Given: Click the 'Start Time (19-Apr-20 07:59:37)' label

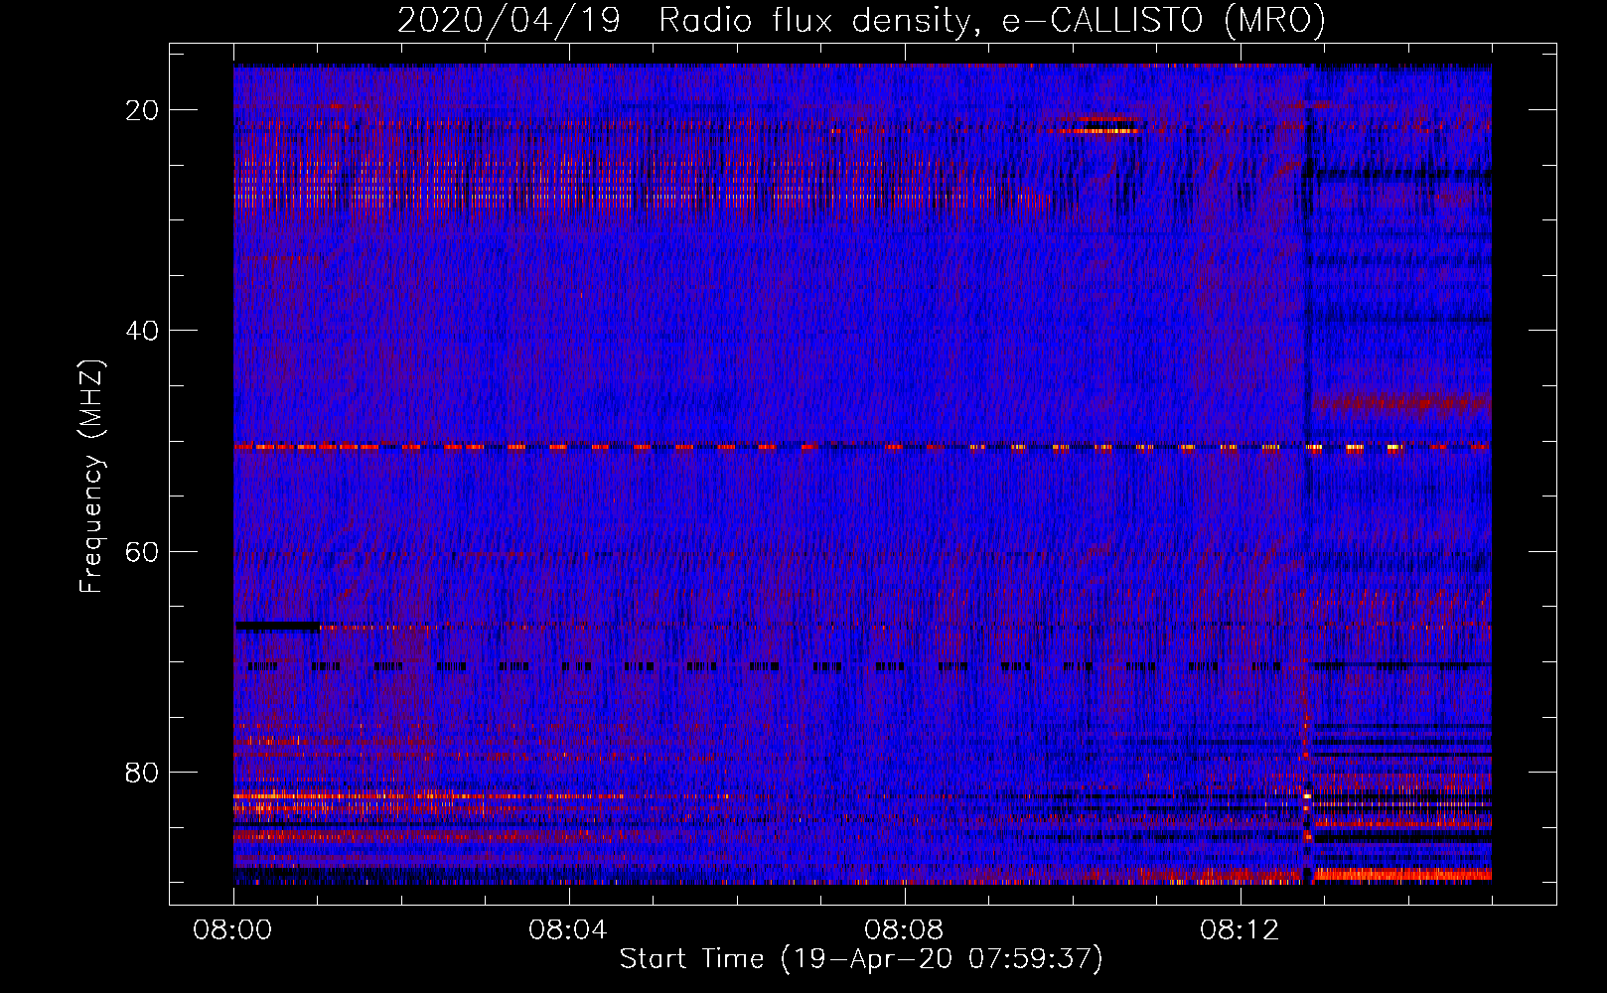Looking at the screenshot, I should (861, 959).
